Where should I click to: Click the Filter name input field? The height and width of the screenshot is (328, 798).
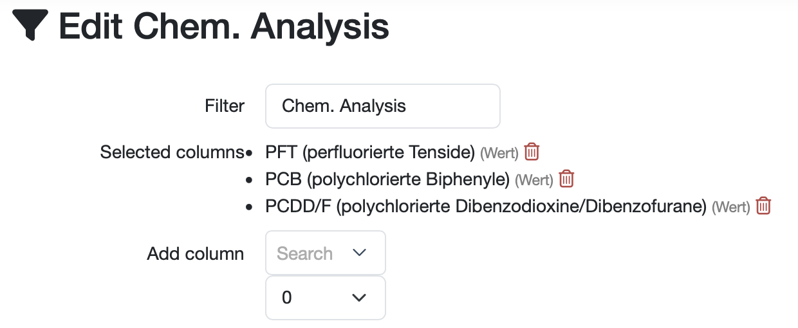coord(382,106)
